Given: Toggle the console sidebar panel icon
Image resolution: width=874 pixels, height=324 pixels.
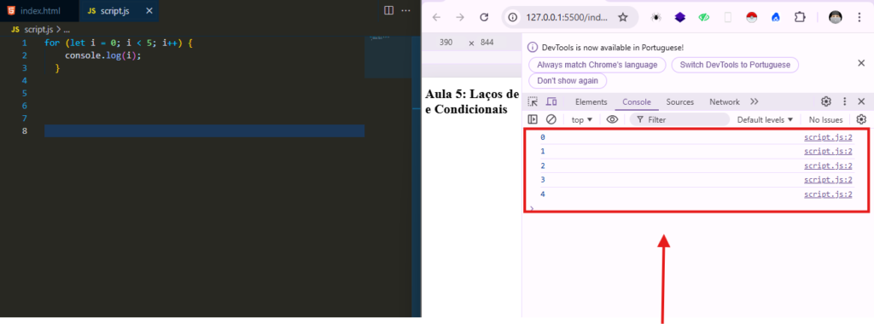Looking at the screenshot, I should [x=533, y=119].
